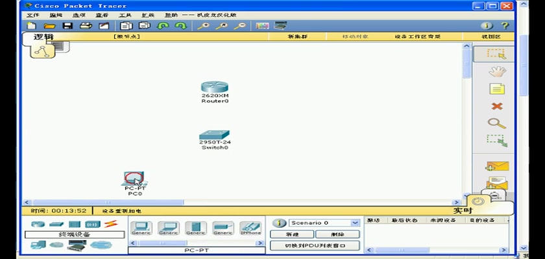
Task: Activate the Inspect magnifier tool
Action: click(497, 123)
